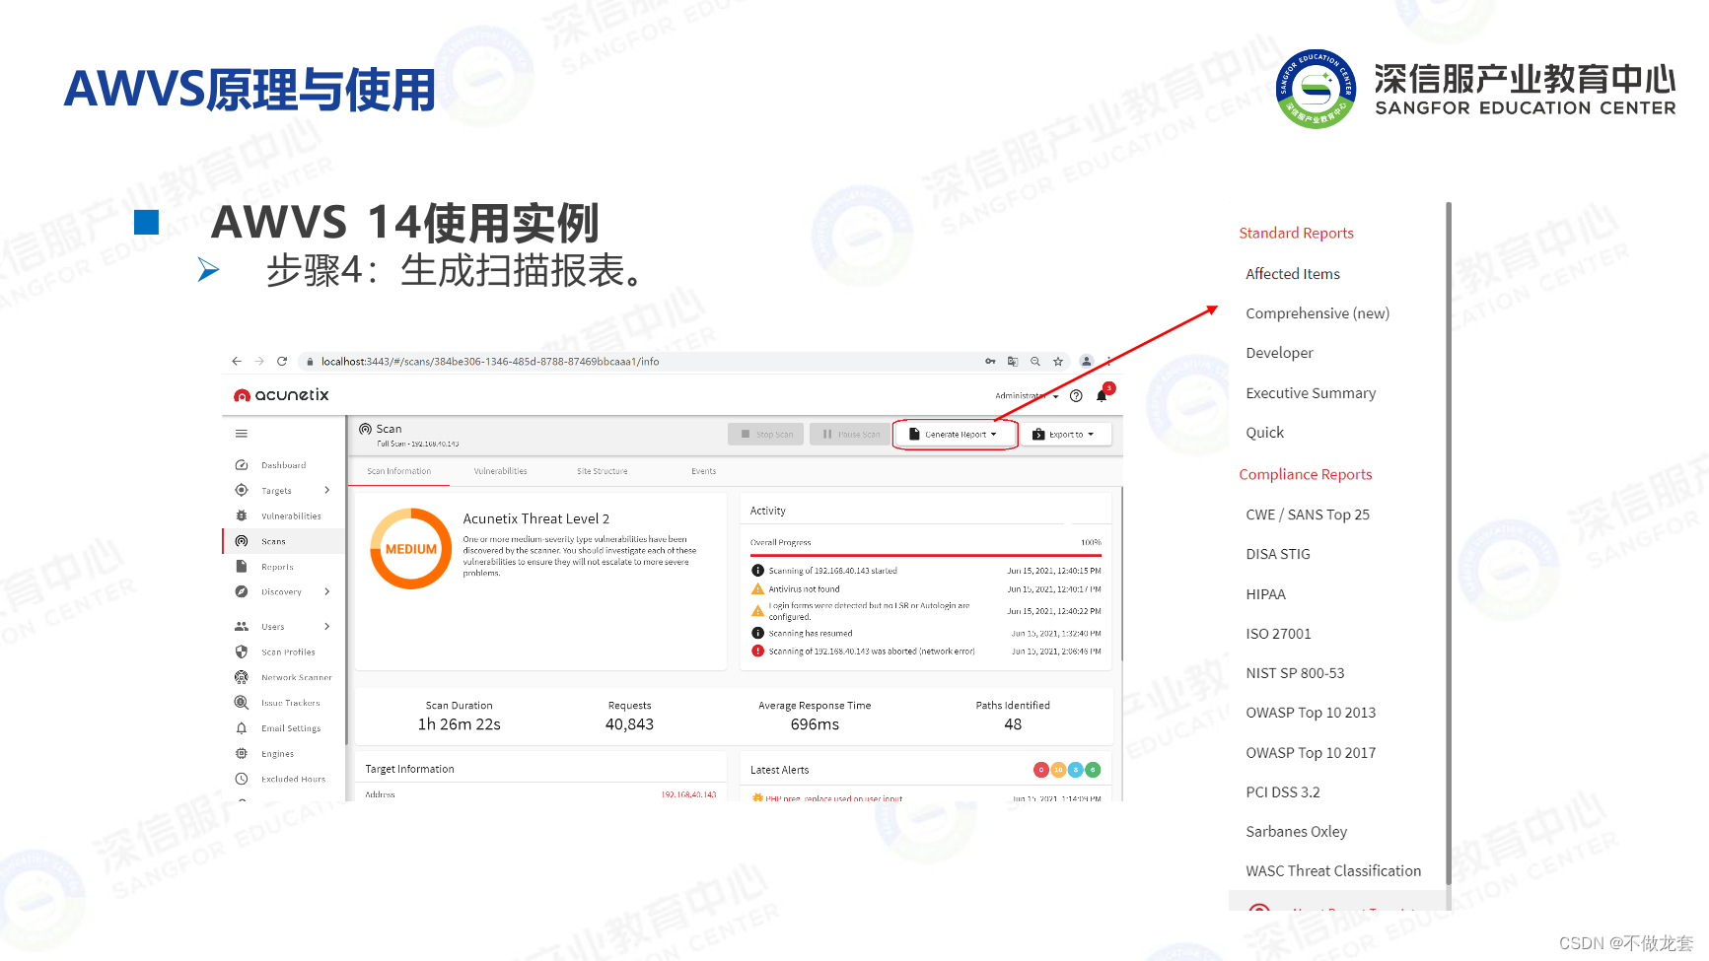
Task: Click the blue low alerts count badge
Action: (x=1076, y=770)
